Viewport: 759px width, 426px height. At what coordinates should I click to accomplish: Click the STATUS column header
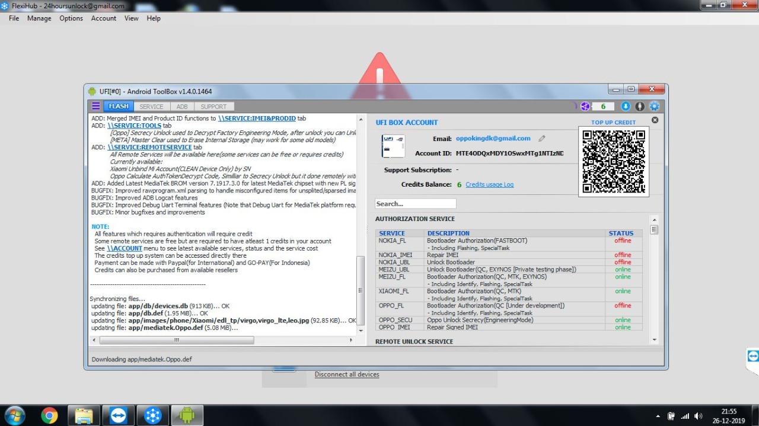point(621,233)
